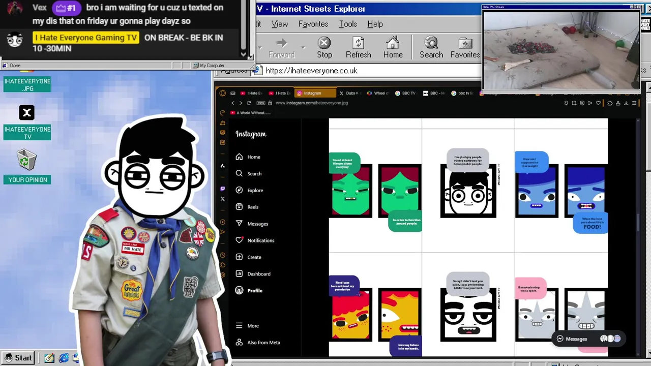Open Messages in Instagram sidebar
Image resolution: width=651 pixels, height=366 pixels.
(x=252, y=224)
